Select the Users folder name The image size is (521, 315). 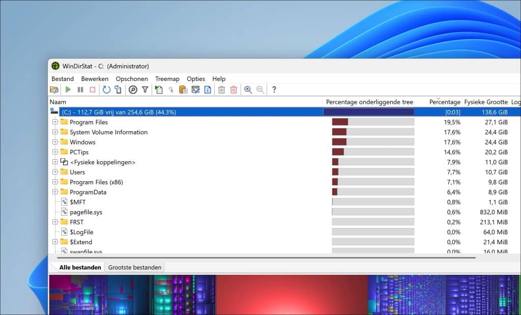coord(77,172)
